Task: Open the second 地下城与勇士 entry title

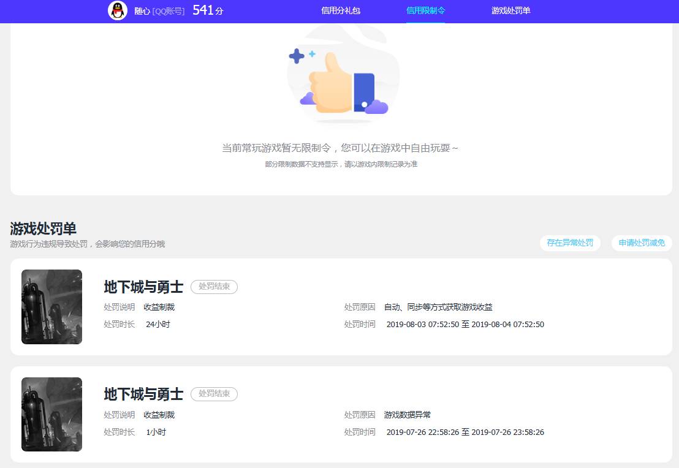Action: (x=143, y=394)
